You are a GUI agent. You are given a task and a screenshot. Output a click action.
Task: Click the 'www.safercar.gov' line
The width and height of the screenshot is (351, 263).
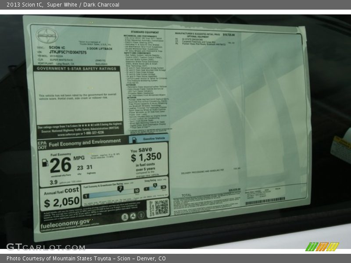pos(81,134)
